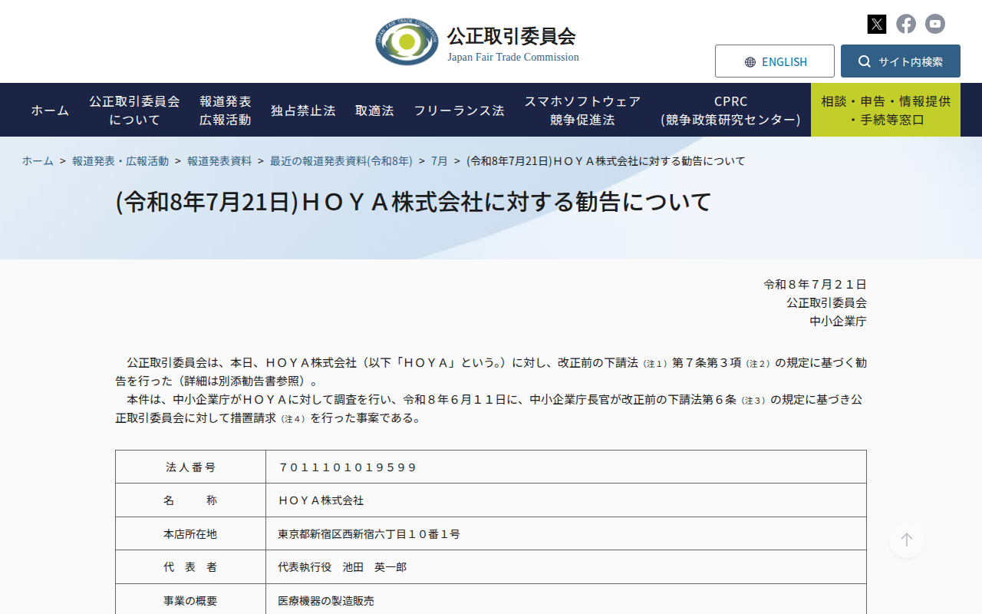Go to 報道発表資料 breadcrumb link
This screenshot has width=982, height=614.
tap(219, 161)
